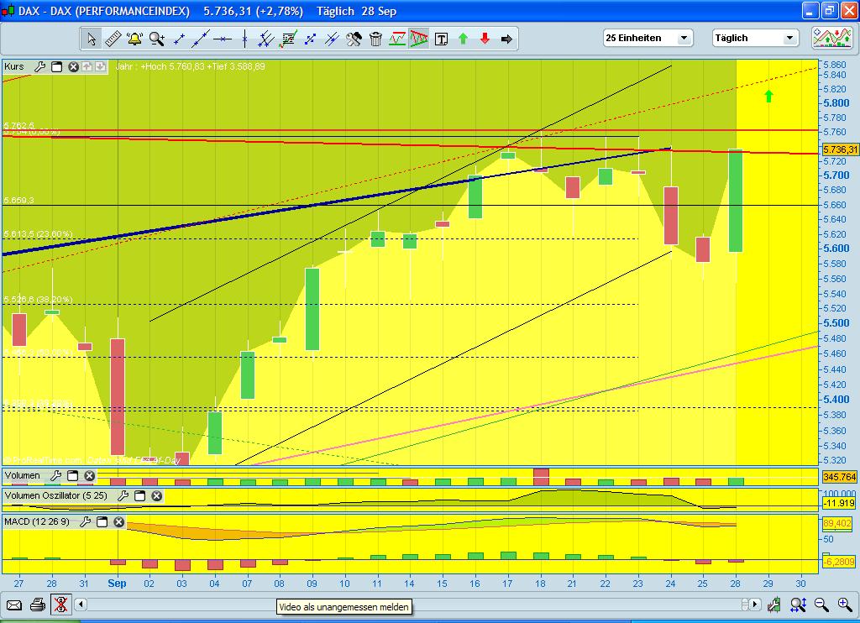Activate the magnifier zoom tool in toolbar

(157, 39)
